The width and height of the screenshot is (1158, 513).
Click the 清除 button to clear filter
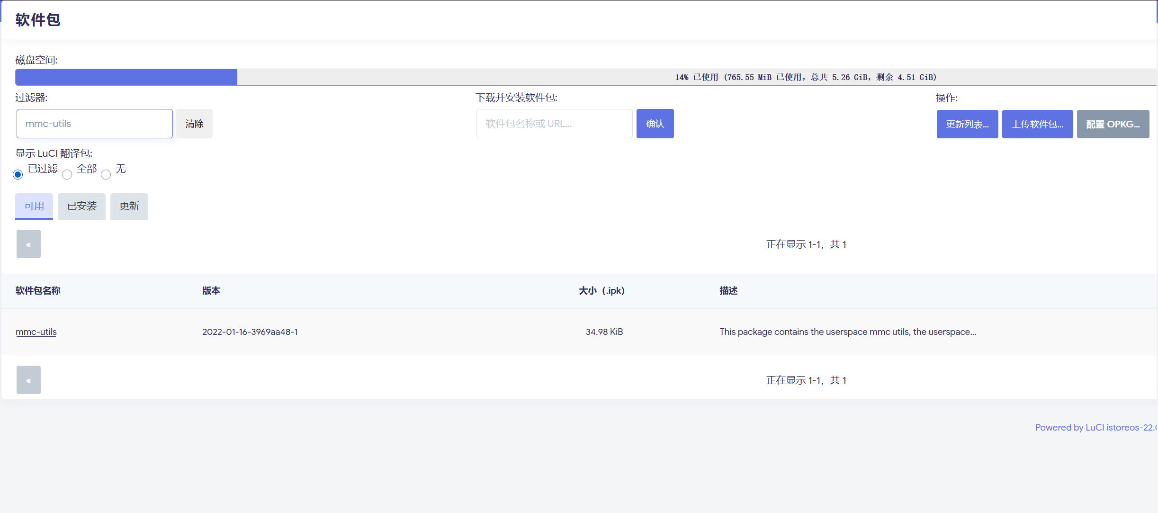coord(194,123)
